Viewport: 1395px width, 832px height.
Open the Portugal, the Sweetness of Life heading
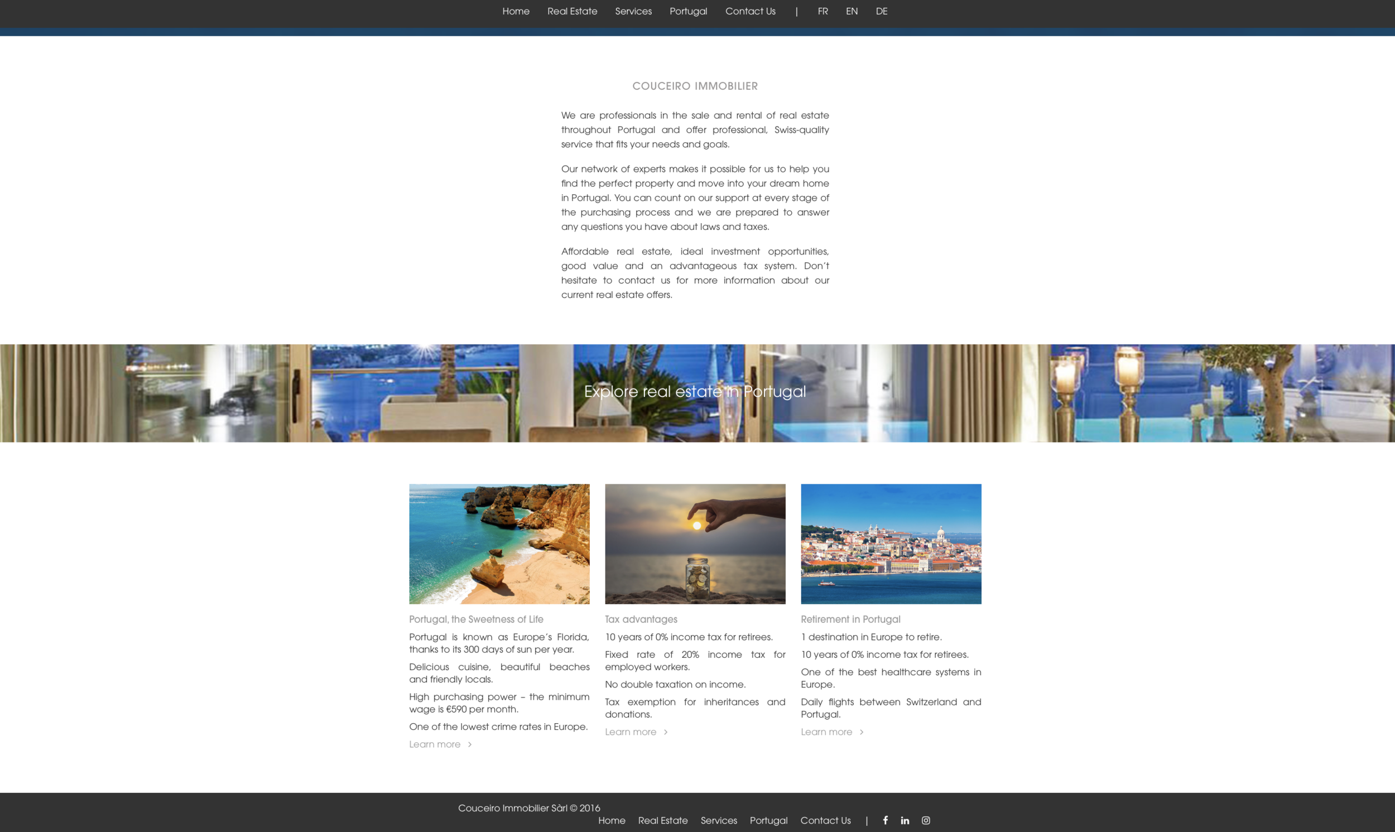click(476, 619)
